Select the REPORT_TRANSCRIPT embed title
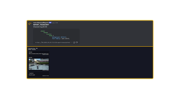This screenshot has width=176, height=99. (x=41, y=25)
